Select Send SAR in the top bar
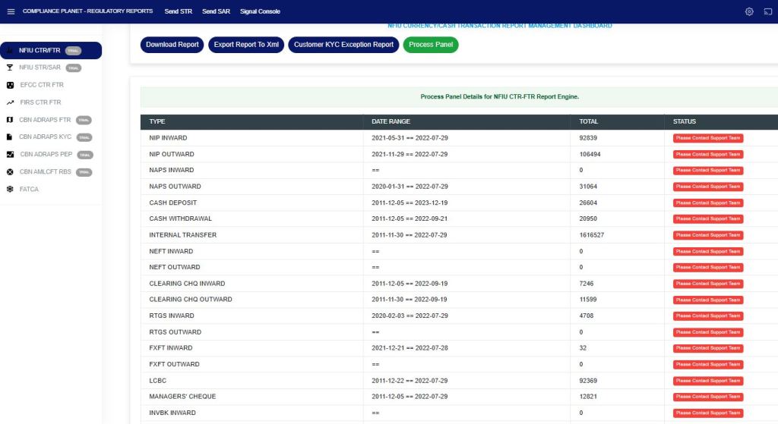778x424 pixels. (216, 11)
